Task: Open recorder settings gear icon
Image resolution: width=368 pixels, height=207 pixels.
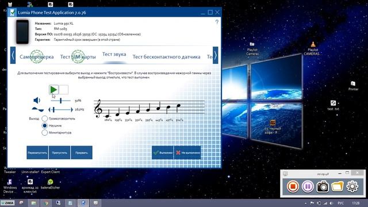Action: tap(352, 186)
